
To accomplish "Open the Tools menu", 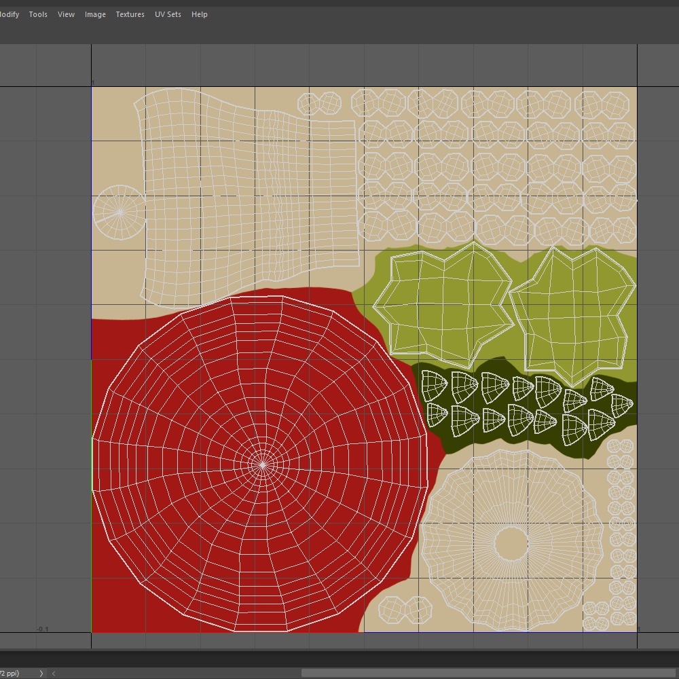I will click(38, 14).
